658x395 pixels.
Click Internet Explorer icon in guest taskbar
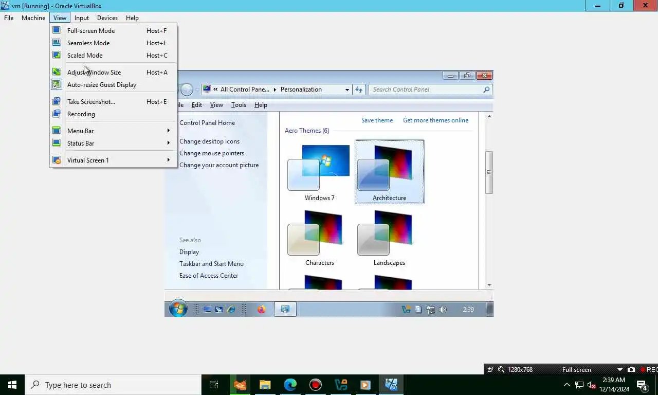tap(231, 309)
